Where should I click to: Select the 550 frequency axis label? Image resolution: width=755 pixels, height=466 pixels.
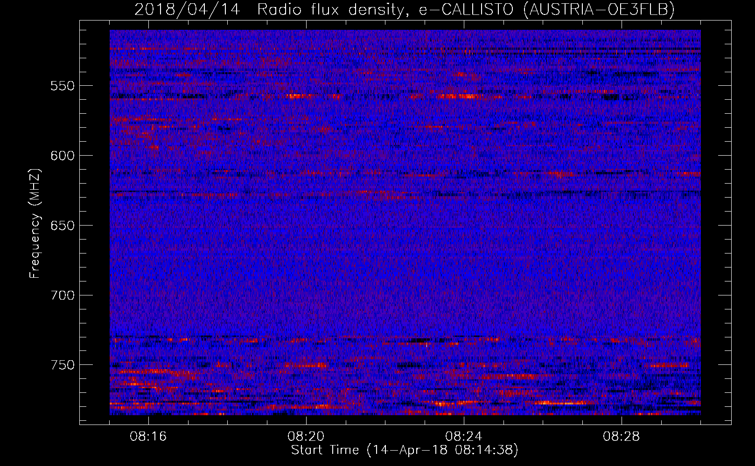[x=63, y=86]
